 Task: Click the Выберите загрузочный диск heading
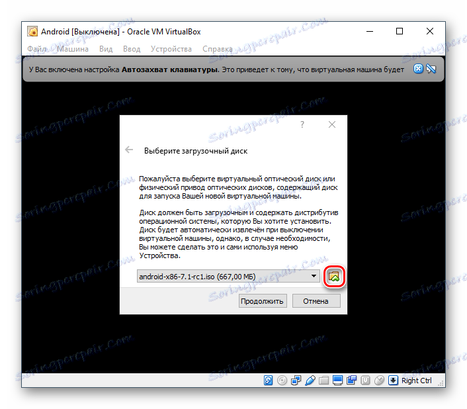(196, 151)
